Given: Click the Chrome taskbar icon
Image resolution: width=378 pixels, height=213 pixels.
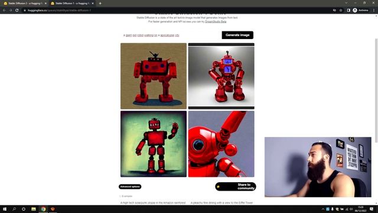Looking at the screenshot, I should pos(43,209).
